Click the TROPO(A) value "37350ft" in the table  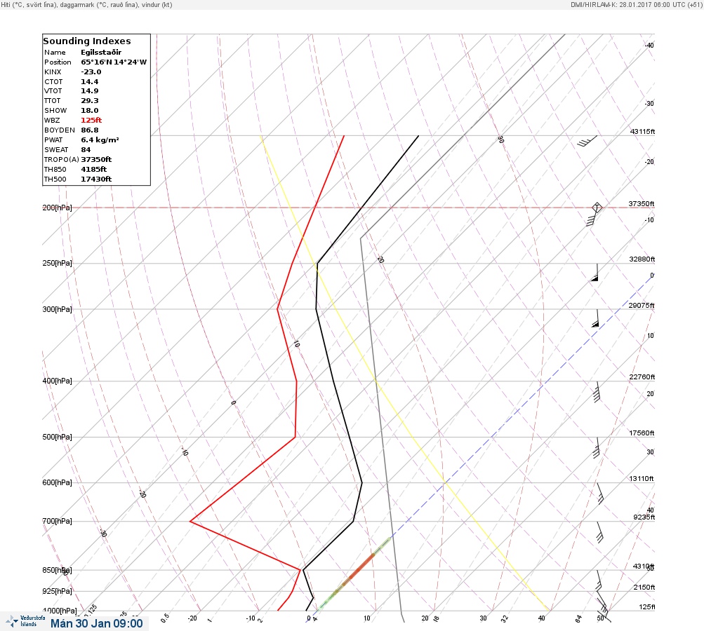coord(96,159)
